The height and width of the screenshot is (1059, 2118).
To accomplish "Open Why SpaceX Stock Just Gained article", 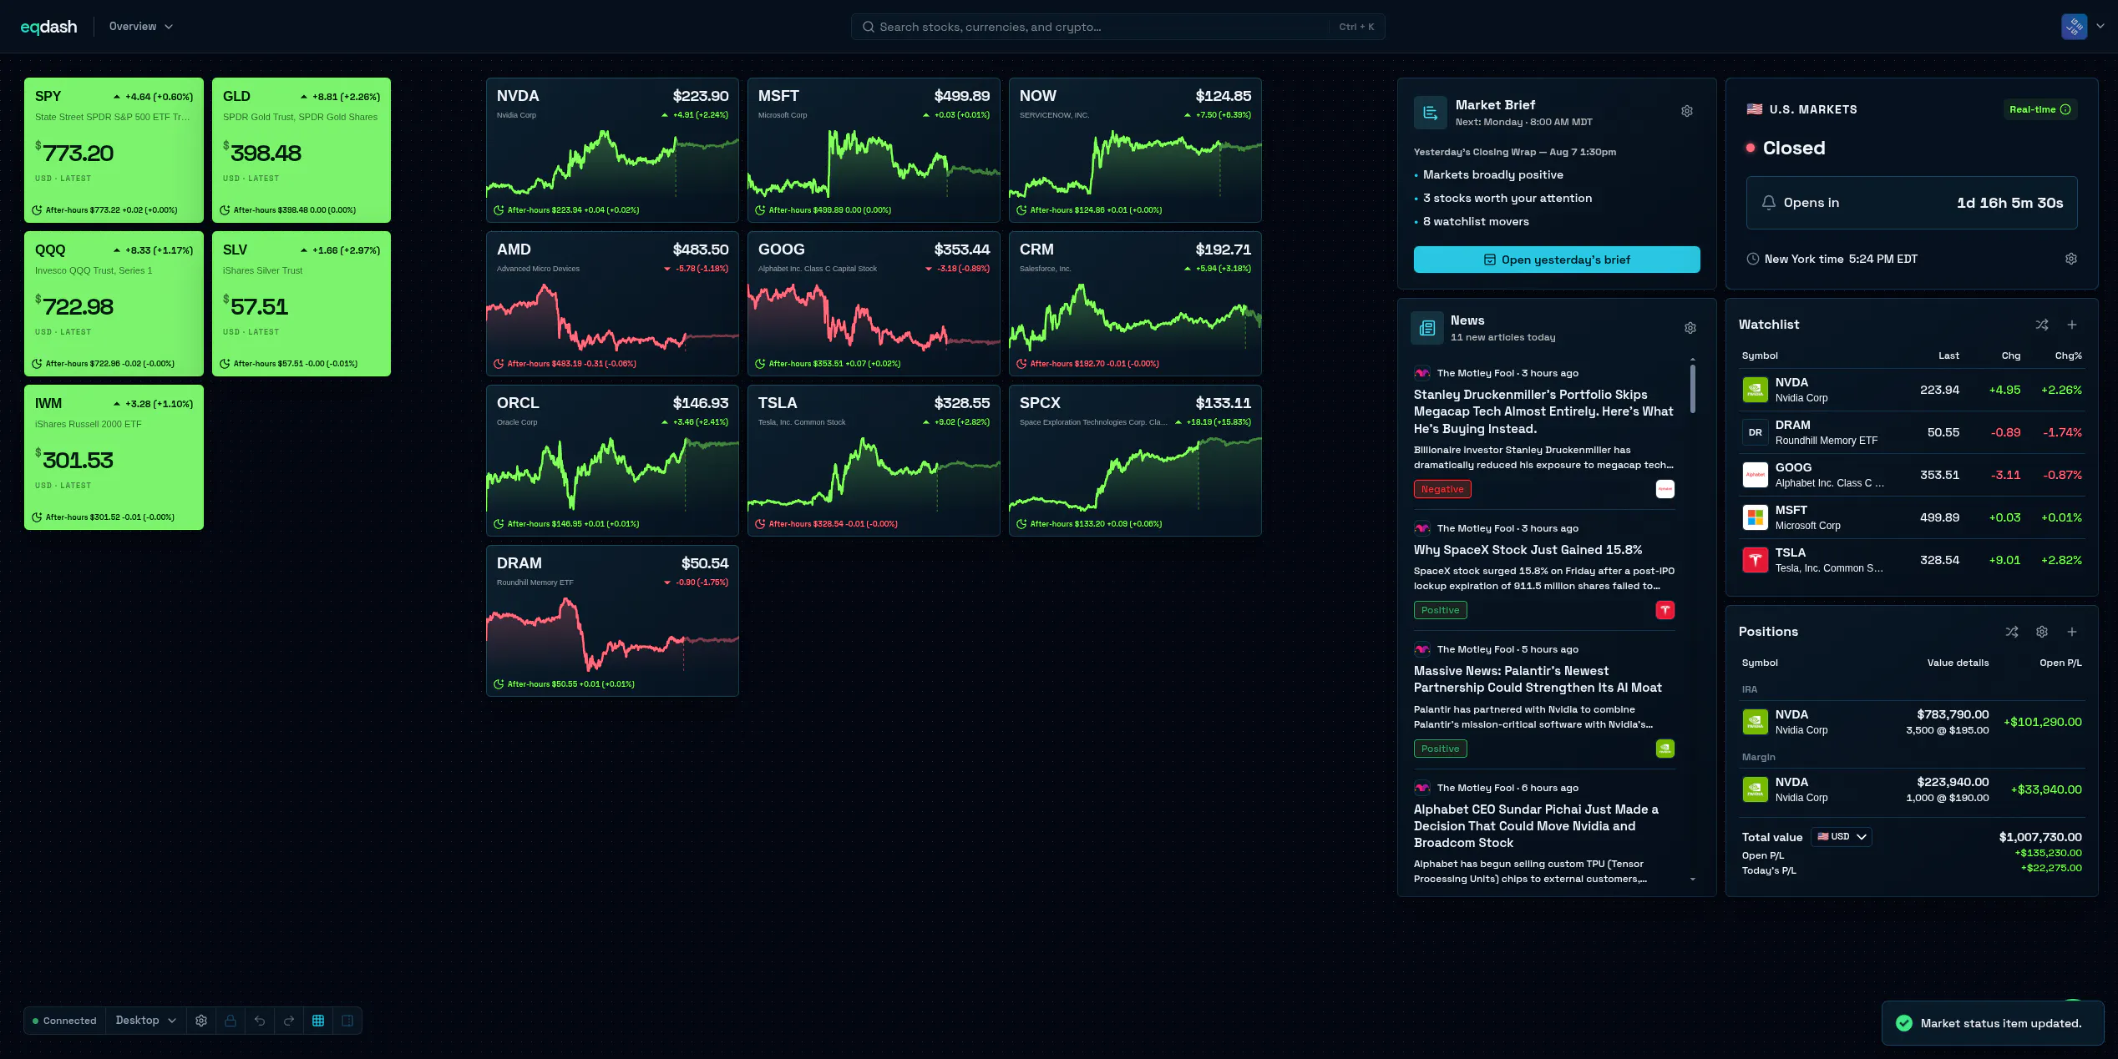I will (1528, 550).
